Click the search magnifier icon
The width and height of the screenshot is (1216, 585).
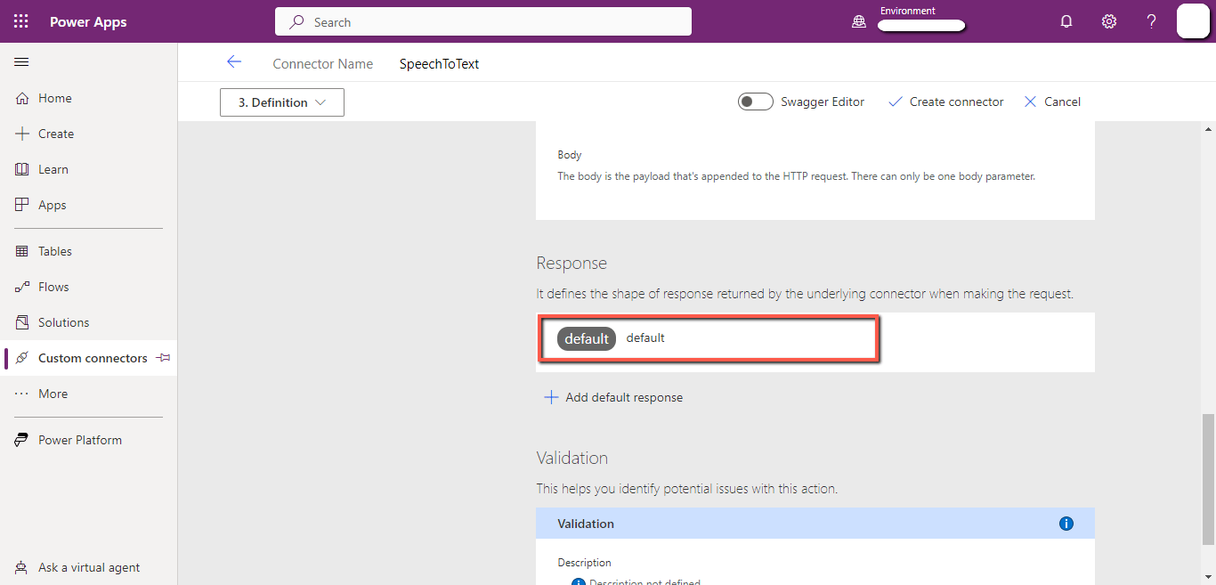coord(297,22)
